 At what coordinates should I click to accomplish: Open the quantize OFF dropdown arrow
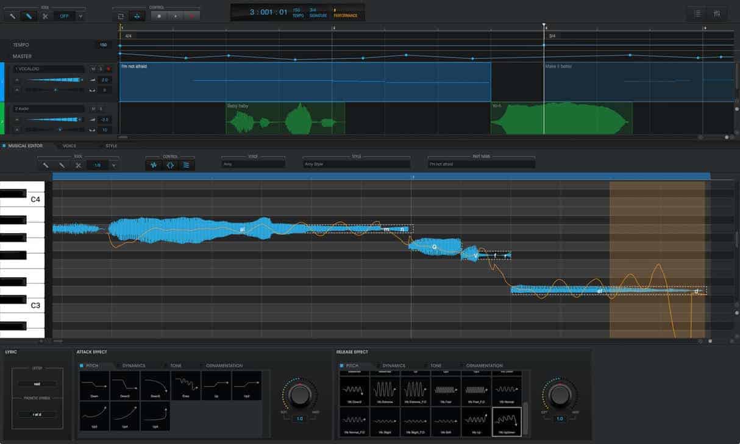click(80, 16)
